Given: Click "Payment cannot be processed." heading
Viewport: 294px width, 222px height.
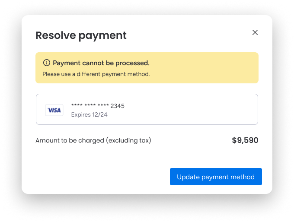Looking at the screenshot, I should pos(101,63).
